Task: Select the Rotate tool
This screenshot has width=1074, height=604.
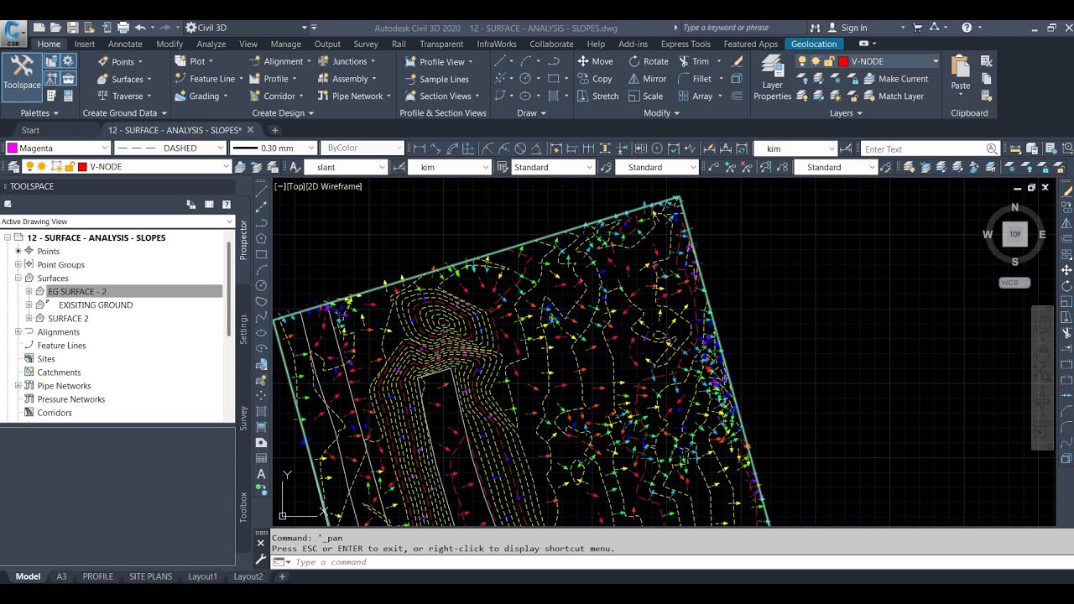Action: (648, 61)
